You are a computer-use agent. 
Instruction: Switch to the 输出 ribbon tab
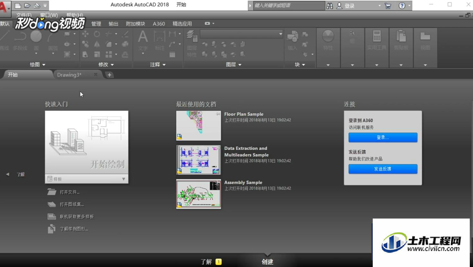[113, 24]
